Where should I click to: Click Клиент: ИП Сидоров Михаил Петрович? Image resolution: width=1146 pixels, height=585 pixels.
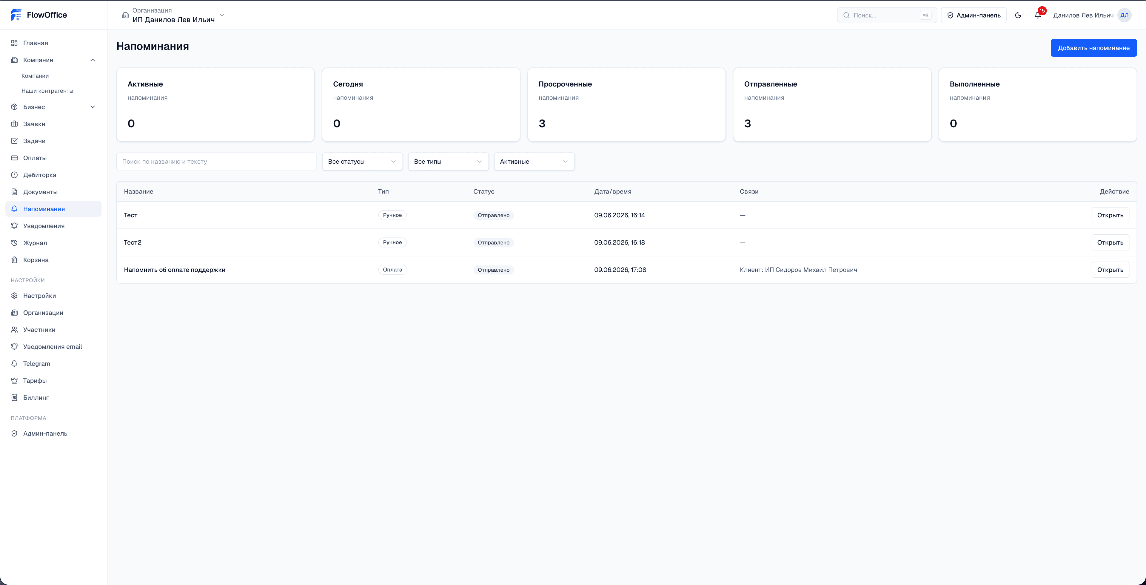coord(798,270)
